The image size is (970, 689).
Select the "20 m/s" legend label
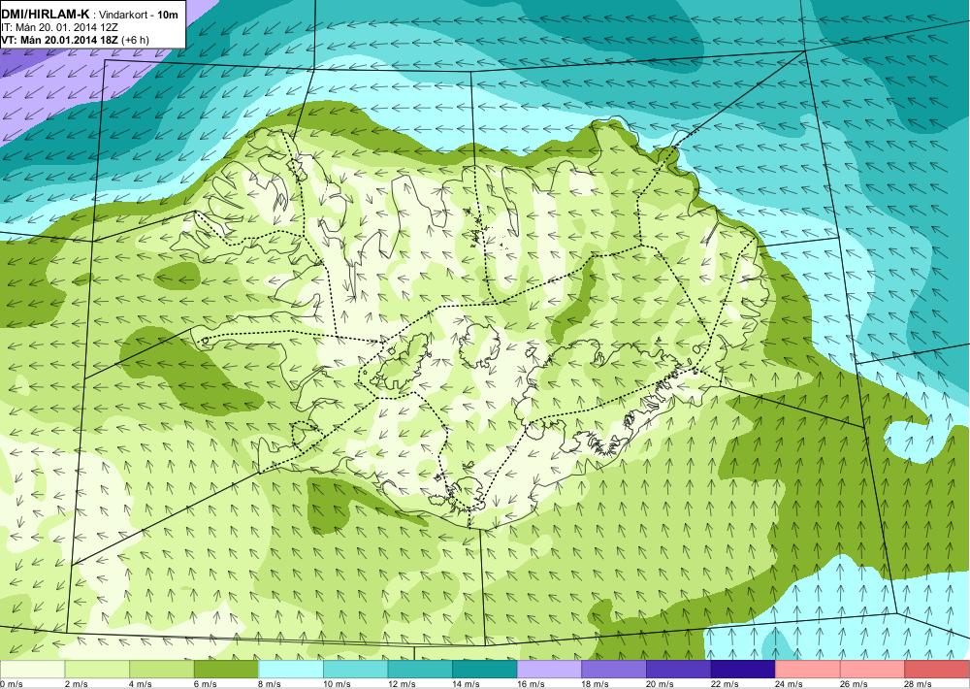click(x=660, y=684)
